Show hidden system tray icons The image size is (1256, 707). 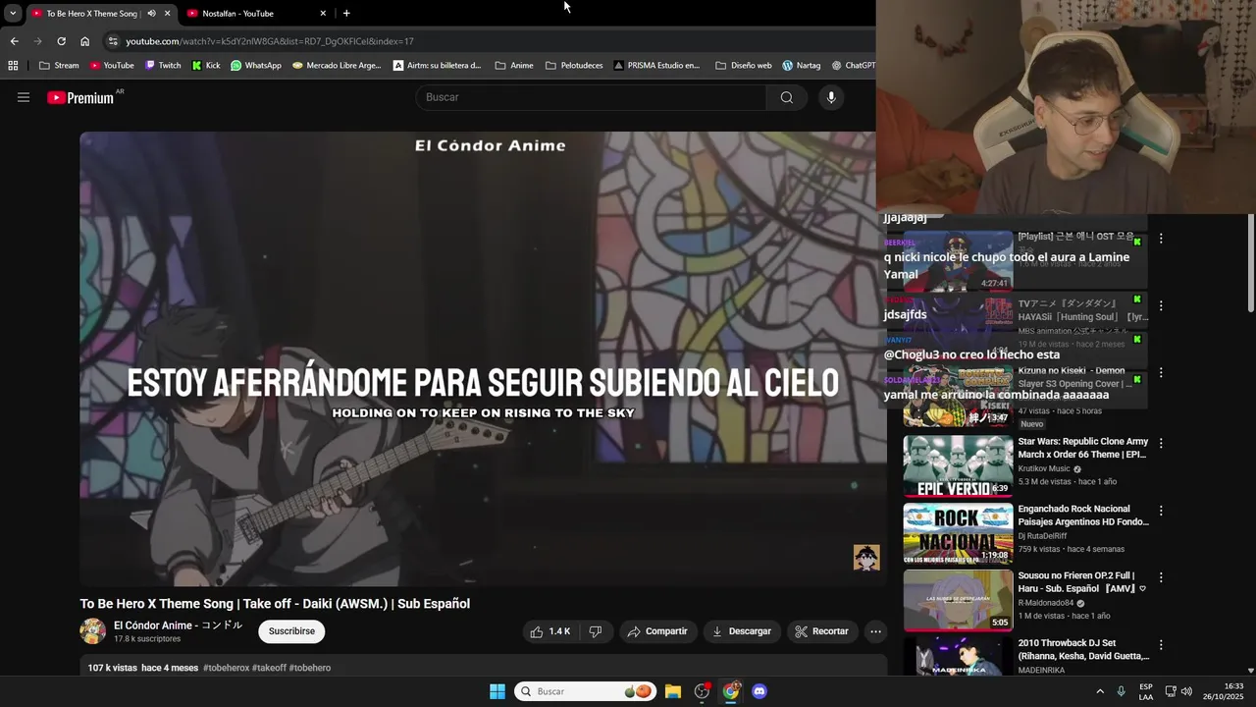click(x=1100, y=691)
